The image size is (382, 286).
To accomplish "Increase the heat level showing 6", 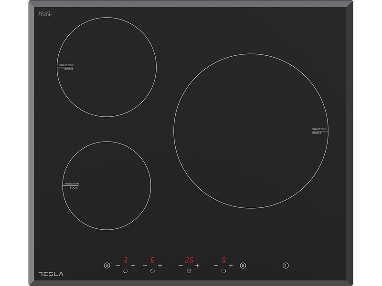I will click(x=160, y=265).
